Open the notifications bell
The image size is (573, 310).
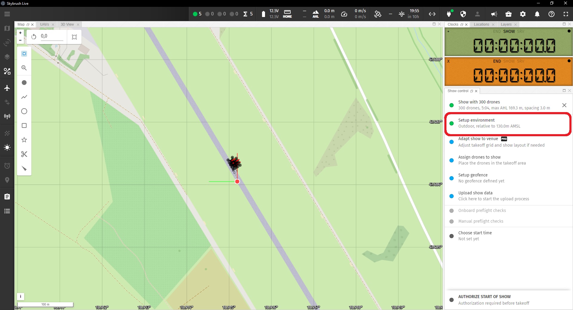(537, 14)
